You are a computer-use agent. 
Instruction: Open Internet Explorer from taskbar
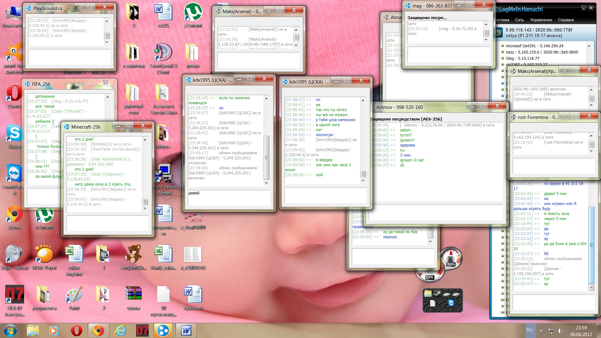[121, 330]
